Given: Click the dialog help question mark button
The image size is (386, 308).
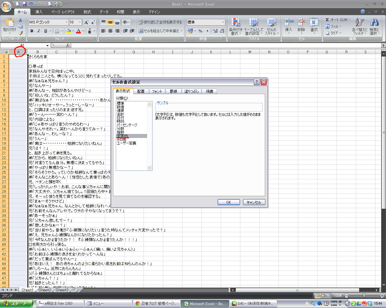Looking at the screenshot, I should point(257,82).
